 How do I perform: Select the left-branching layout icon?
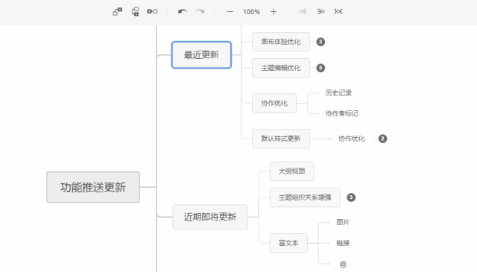[320, 12]
